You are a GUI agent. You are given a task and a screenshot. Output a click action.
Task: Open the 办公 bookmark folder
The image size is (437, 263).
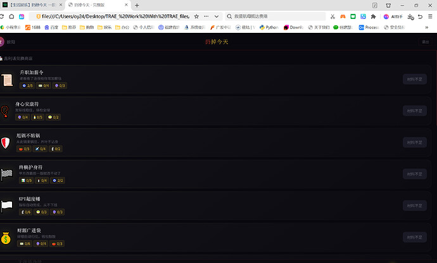click(122, 27)
